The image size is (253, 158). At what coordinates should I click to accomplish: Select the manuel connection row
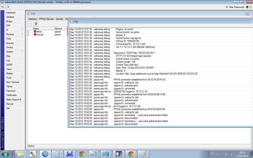(48, 34)
